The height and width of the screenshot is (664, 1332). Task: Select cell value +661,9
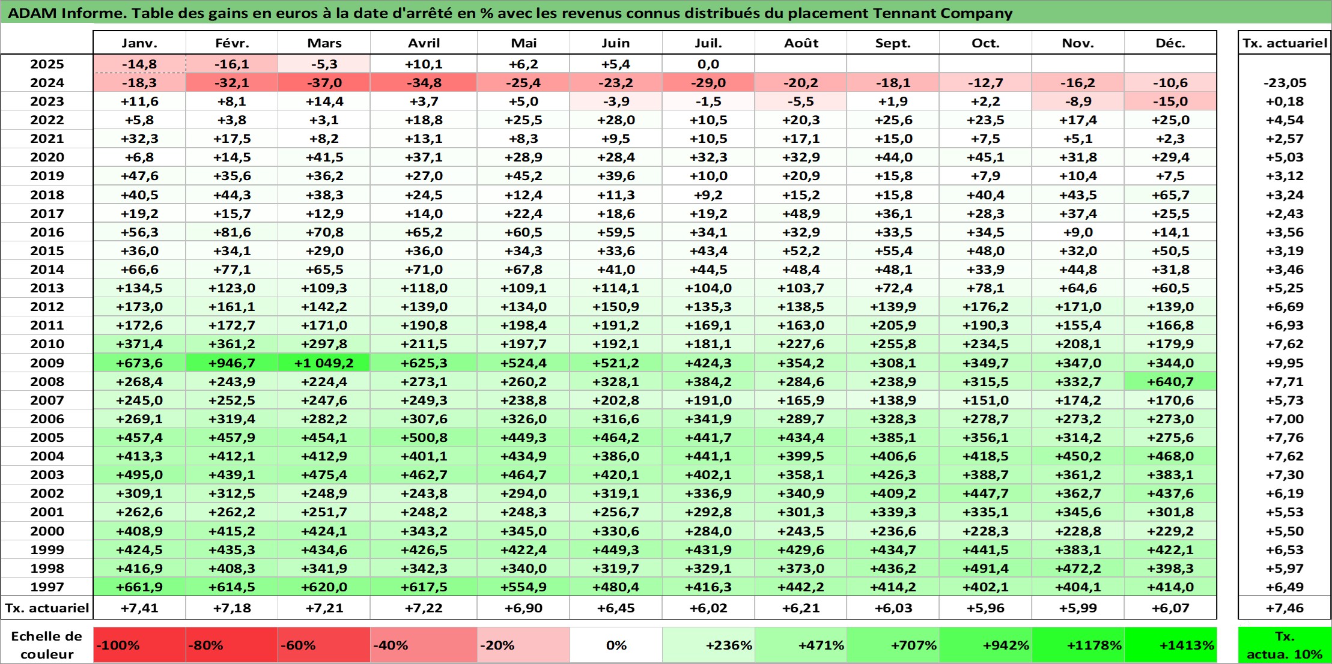[x=139, y=587]
